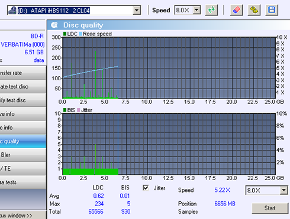
Task: Click the Samples label
Action: click(188, 211)
